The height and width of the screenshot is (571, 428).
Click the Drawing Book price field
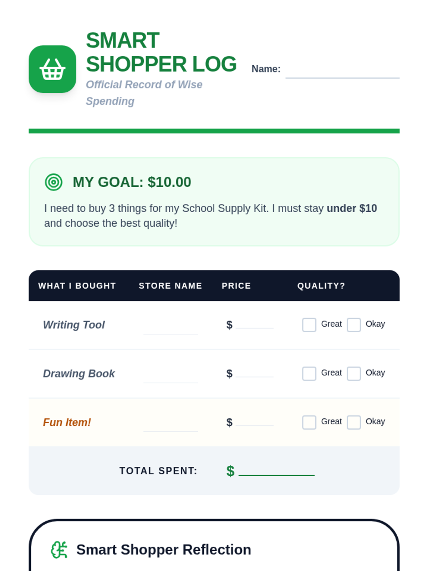[254, 372]
